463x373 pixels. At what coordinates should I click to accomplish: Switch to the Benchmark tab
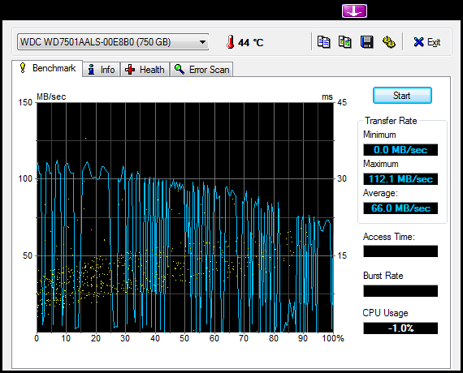pyautogui.click(x=47, y=68)
